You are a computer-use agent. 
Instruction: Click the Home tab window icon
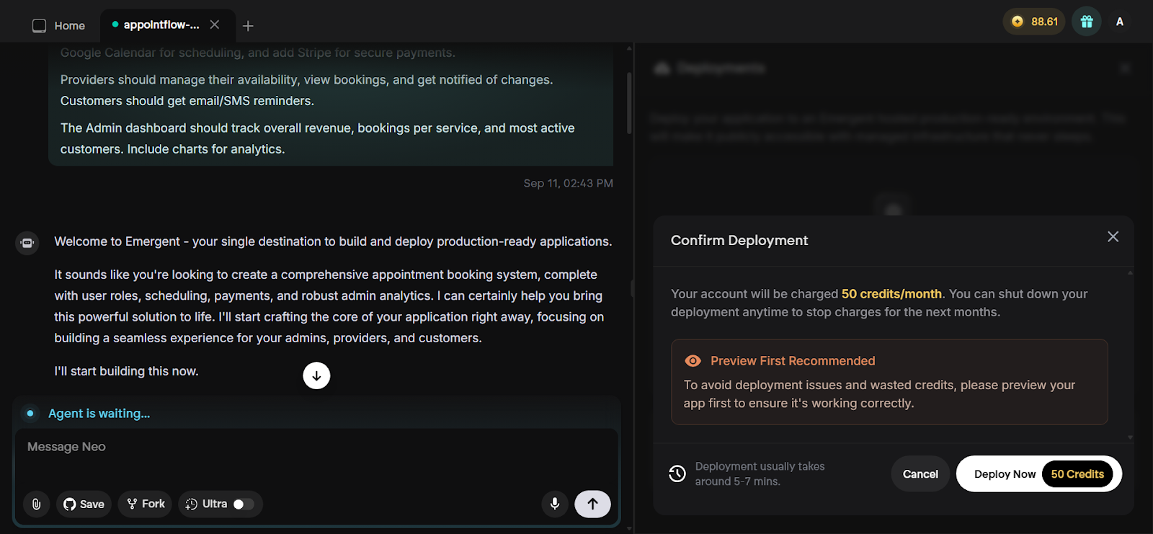click(40, 26)
